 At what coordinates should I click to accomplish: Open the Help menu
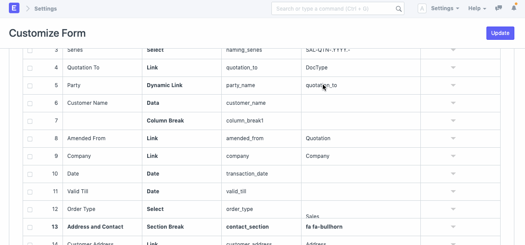click(x=477, y=8)
